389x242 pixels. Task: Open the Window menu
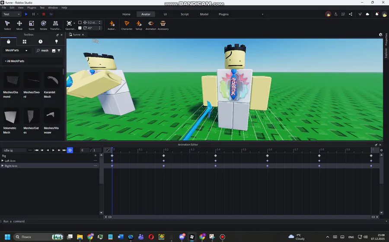tap(53, 8)
